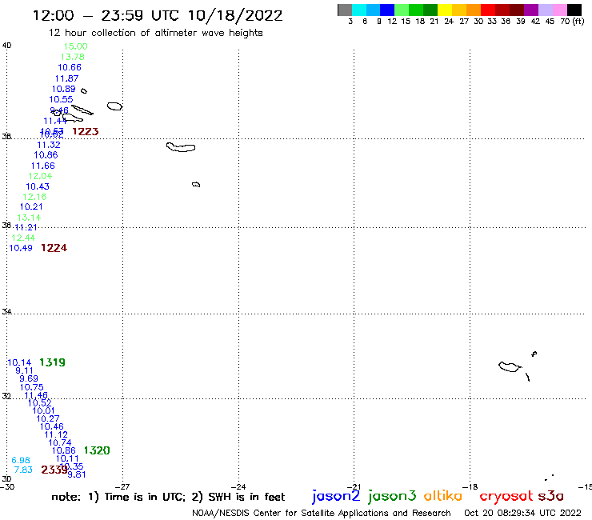Image resolution: width=592 pixels, height=520 pixels.
Task: Click the 1224 pass time label
Action: click(x=54, y=248)
